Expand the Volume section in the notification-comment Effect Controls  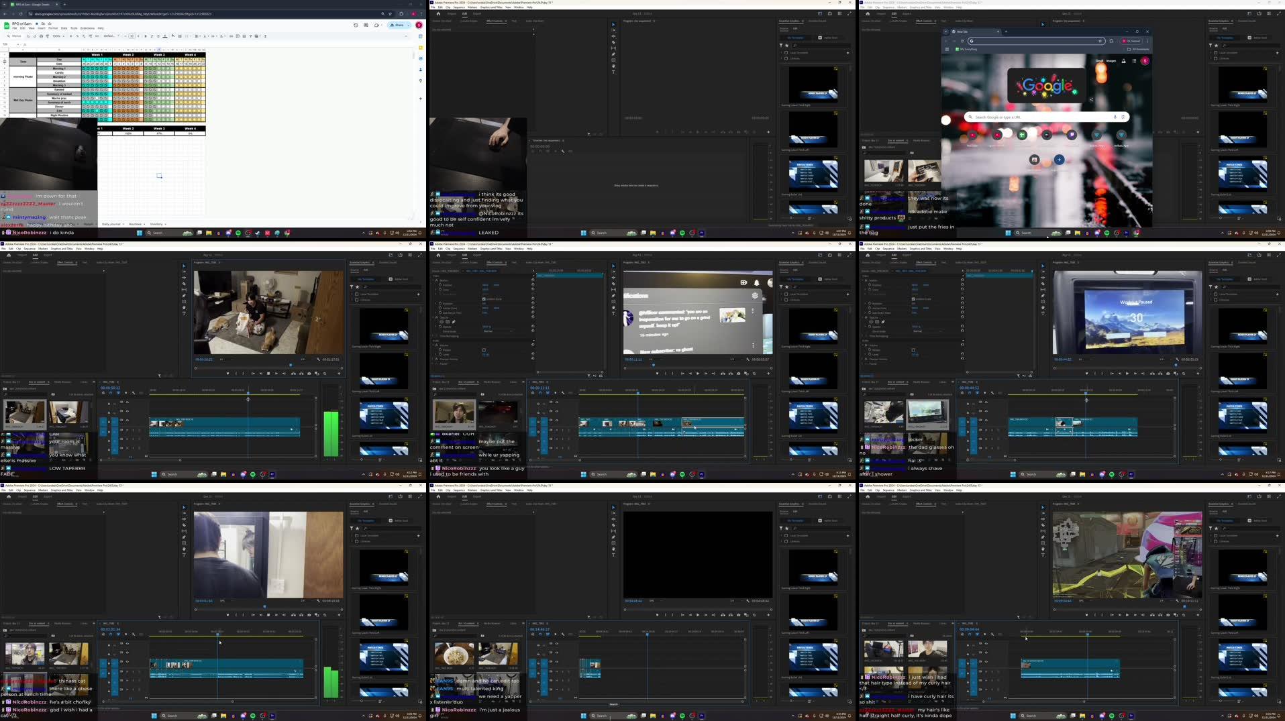[433, 345]
